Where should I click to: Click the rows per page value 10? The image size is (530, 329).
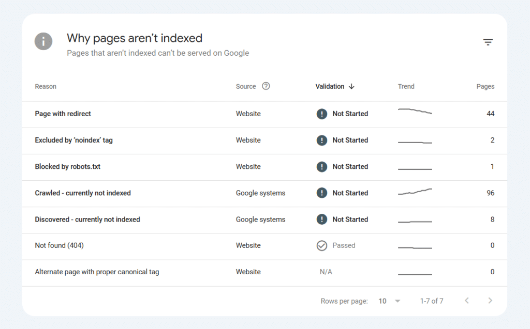(382, 301)
